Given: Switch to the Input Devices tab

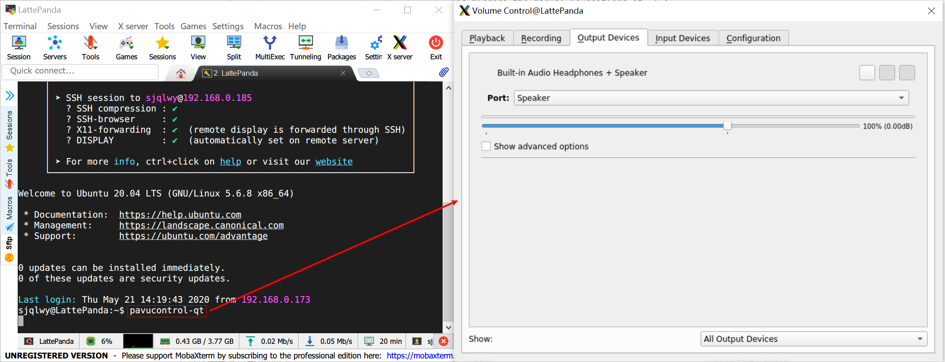Looking at the screenshot, I should point(683,38).
